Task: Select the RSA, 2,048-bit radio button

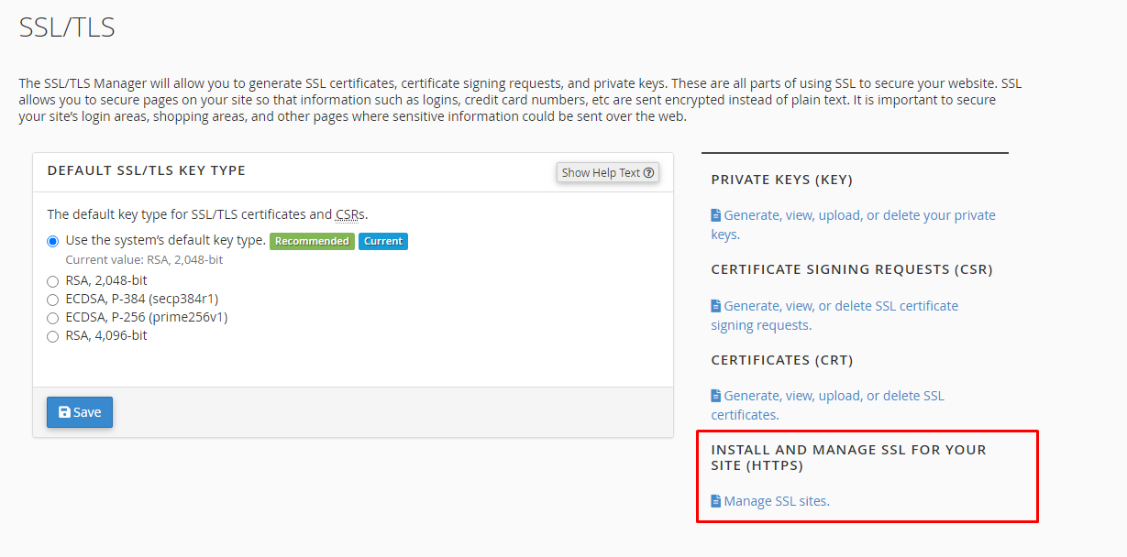Action: tap(52, 281)
